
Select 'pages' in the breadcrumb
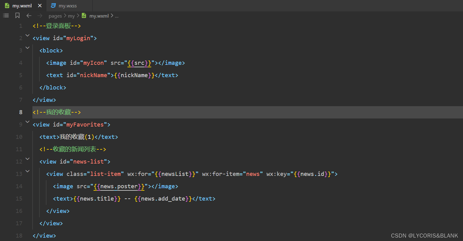[x=55, y=16]
